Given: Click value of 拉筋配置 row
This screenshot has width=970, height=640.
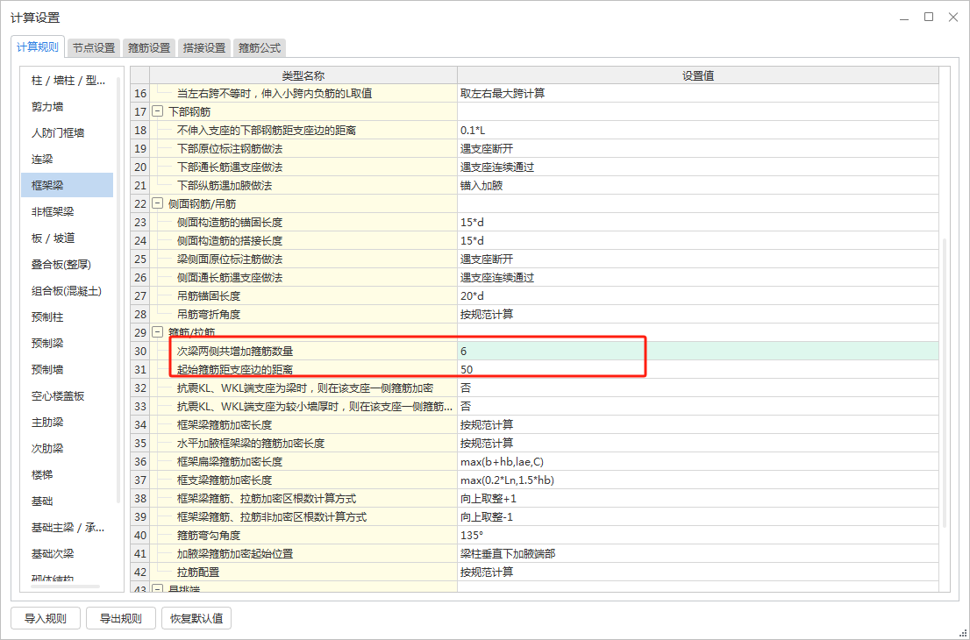Looking at the screenshot, I should click(698, 572).
